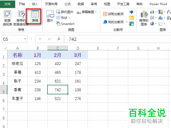Select column E header

coord(98,48)
